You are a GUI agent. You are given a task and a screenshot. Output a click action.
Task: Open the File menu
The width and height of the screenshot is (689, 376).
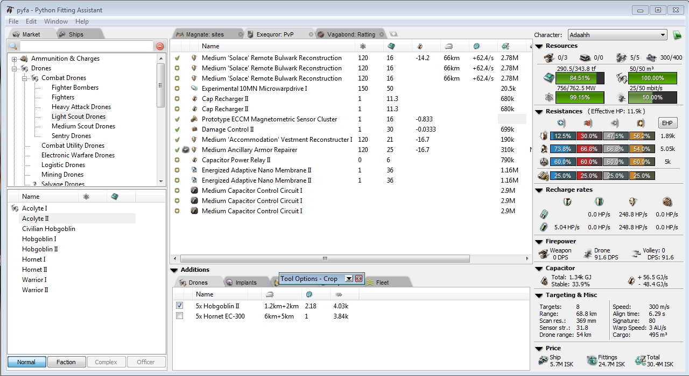pyautogui.click(x=13, y=21)
